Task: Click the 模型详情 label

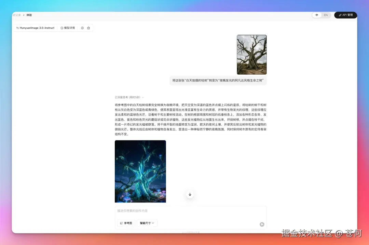Action: 69,28
